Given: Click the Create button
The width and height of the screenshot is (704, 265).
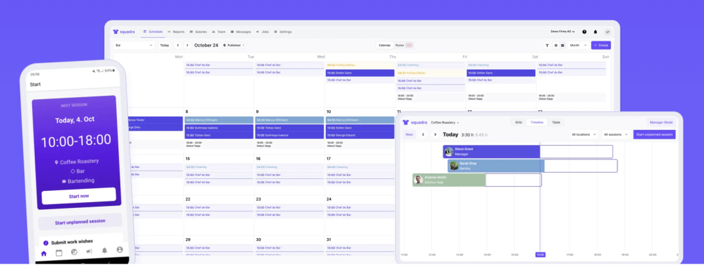Looking at the screenshot, I should pyautogui.click(x=601, y=45).
